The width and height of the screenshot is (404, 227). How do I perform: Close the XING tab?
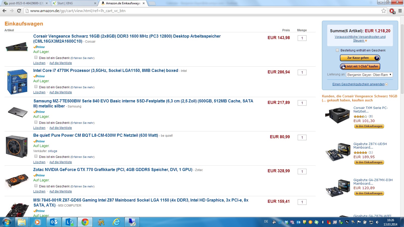(x=96, y=3)
